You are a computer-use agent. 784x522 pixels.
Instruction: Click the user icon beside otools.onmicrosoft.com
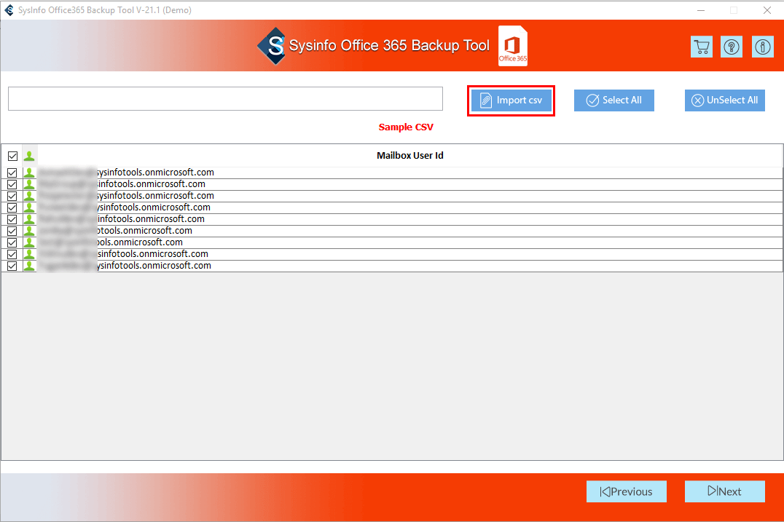click(29, 231)
